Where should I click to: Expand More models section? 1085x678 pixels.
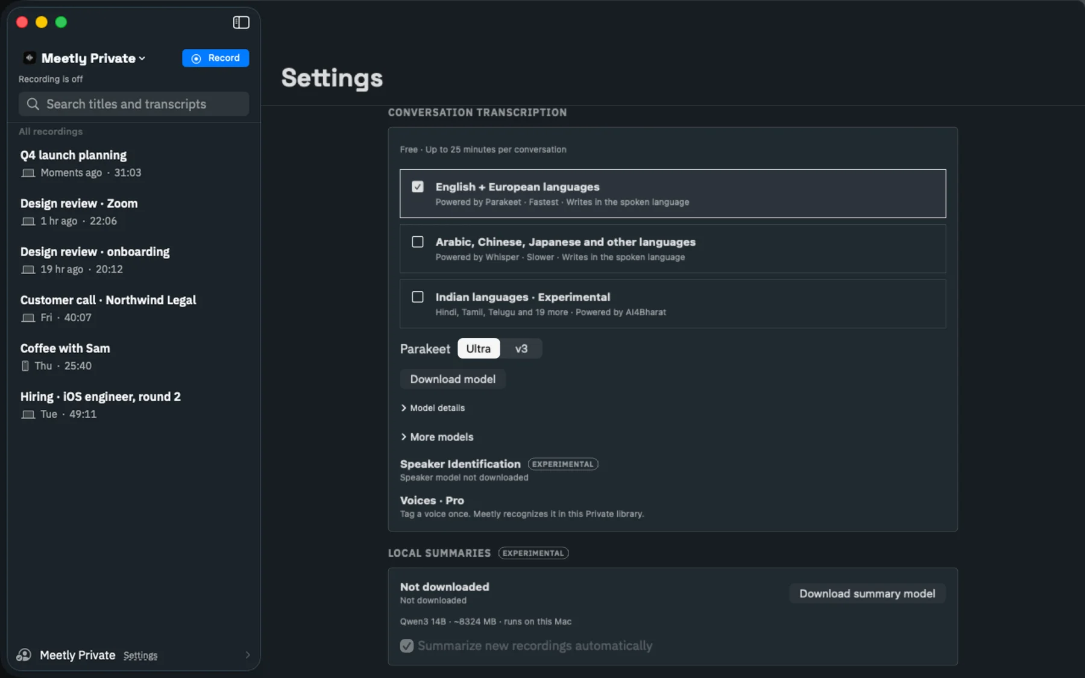point(437,437)
